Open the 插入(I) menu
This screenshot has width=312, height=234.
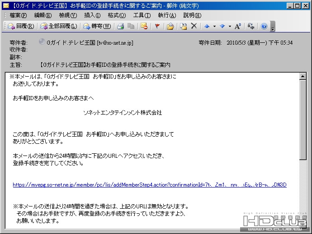tap(92, 15)
